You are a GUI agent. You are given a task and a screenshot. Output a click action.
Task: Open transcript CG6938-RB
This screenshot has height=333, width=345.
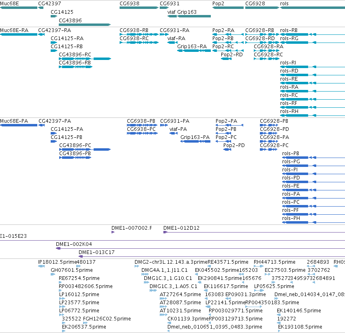click(x=134, y=30)
